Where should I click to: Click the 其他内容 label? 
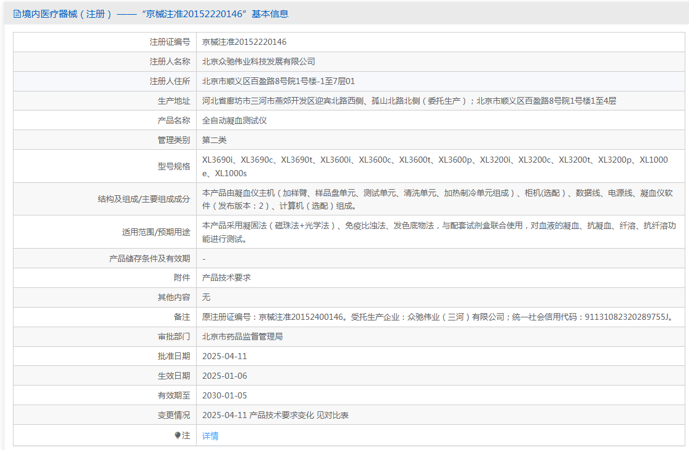click(x=174, y=297)
